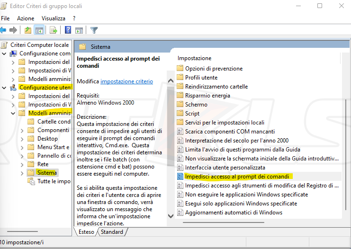Open help via the question mark icon
This screenshot has height=249, width=351.
pyautogui.click(x=68, y=30)
